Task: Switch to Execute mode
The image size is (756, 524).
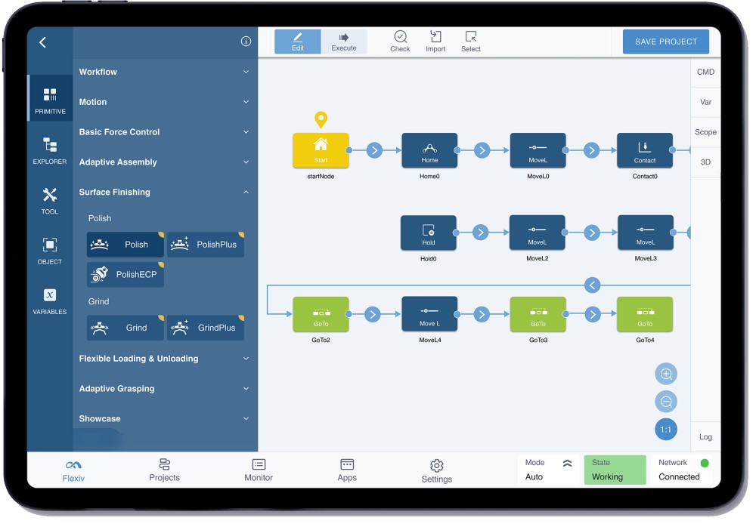Action: 345,42
